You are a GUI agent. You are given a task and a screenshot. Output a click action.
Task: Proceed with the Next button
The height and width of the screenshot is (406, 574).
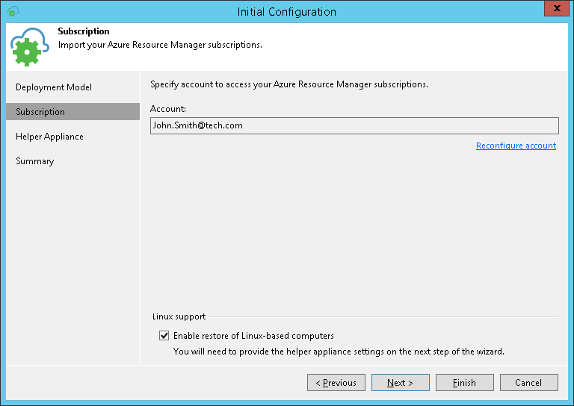pyautogui.click(x=401, y=383)
